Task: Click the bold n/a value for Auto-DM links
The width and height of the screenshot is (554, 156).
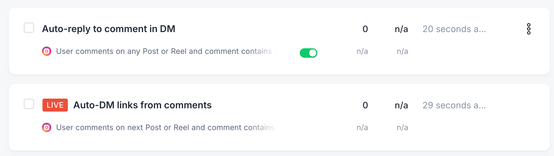Action: 401,105
